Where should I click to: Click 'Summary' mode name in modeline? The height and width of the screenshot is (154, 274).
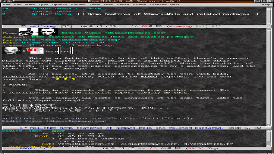click(180, 27)
